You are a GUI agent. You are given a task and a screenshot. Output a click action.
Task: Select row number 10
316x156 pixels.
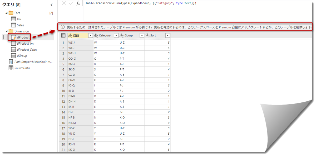click(x=63, y=91)
